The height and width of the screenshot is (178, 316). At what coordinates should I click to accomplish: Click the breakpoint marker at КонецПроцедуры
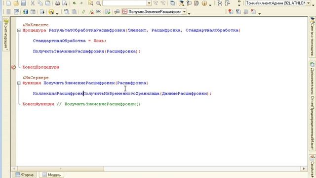pos(14,67)
